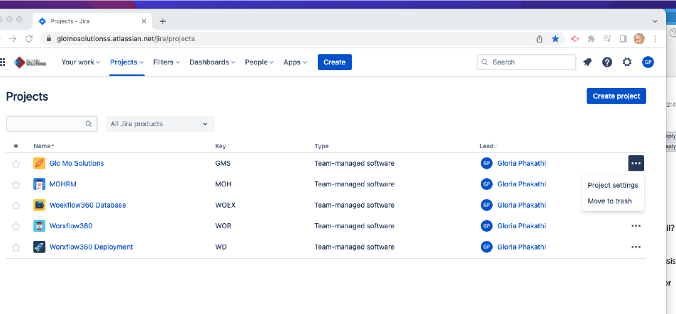Click the GP avatar beside MOHRM lead

click(487, 184)
